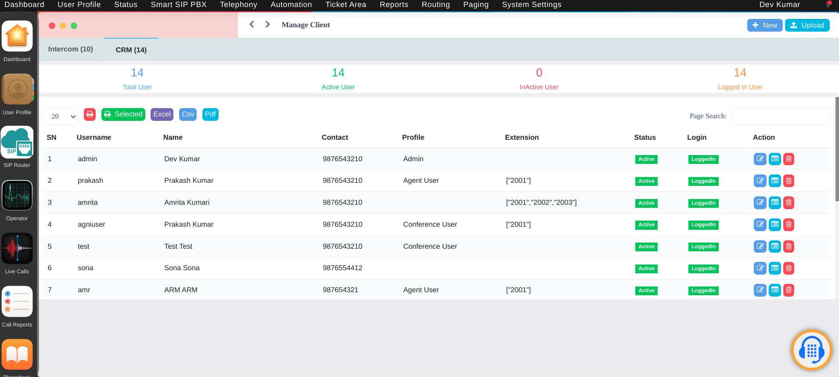This screenshot has height=377, width=839.
Task: Open the Status menu
Action: point(126,4)
